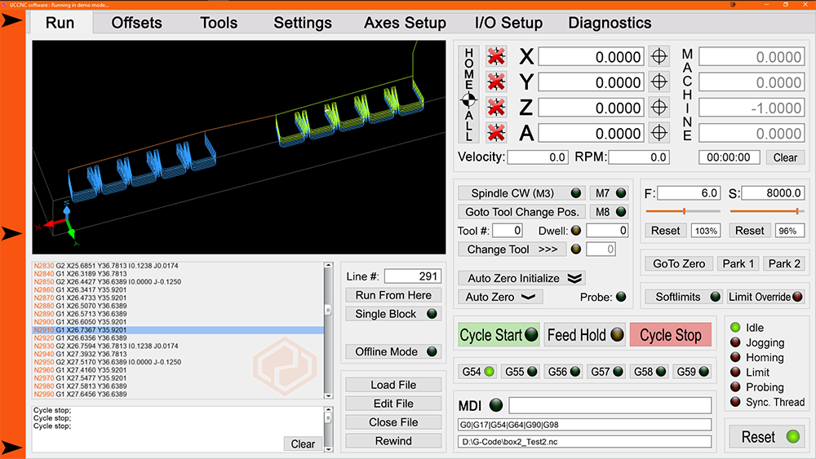Switch to the Offsets tab
The height and width of the screenshot is (459, 816).
point(136,23)
